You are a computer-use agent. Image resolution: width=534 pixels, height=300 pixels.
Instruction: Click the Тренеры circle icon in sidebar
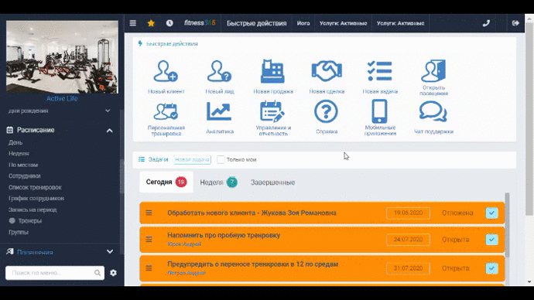pyautogui.click(x=12, y=221)
